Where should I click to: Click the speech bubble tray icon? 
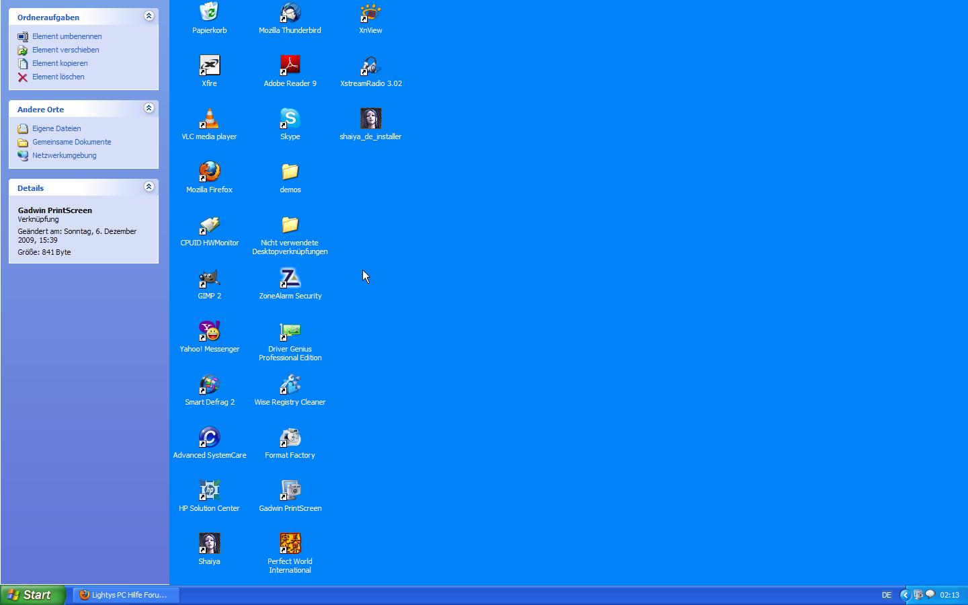930,594
